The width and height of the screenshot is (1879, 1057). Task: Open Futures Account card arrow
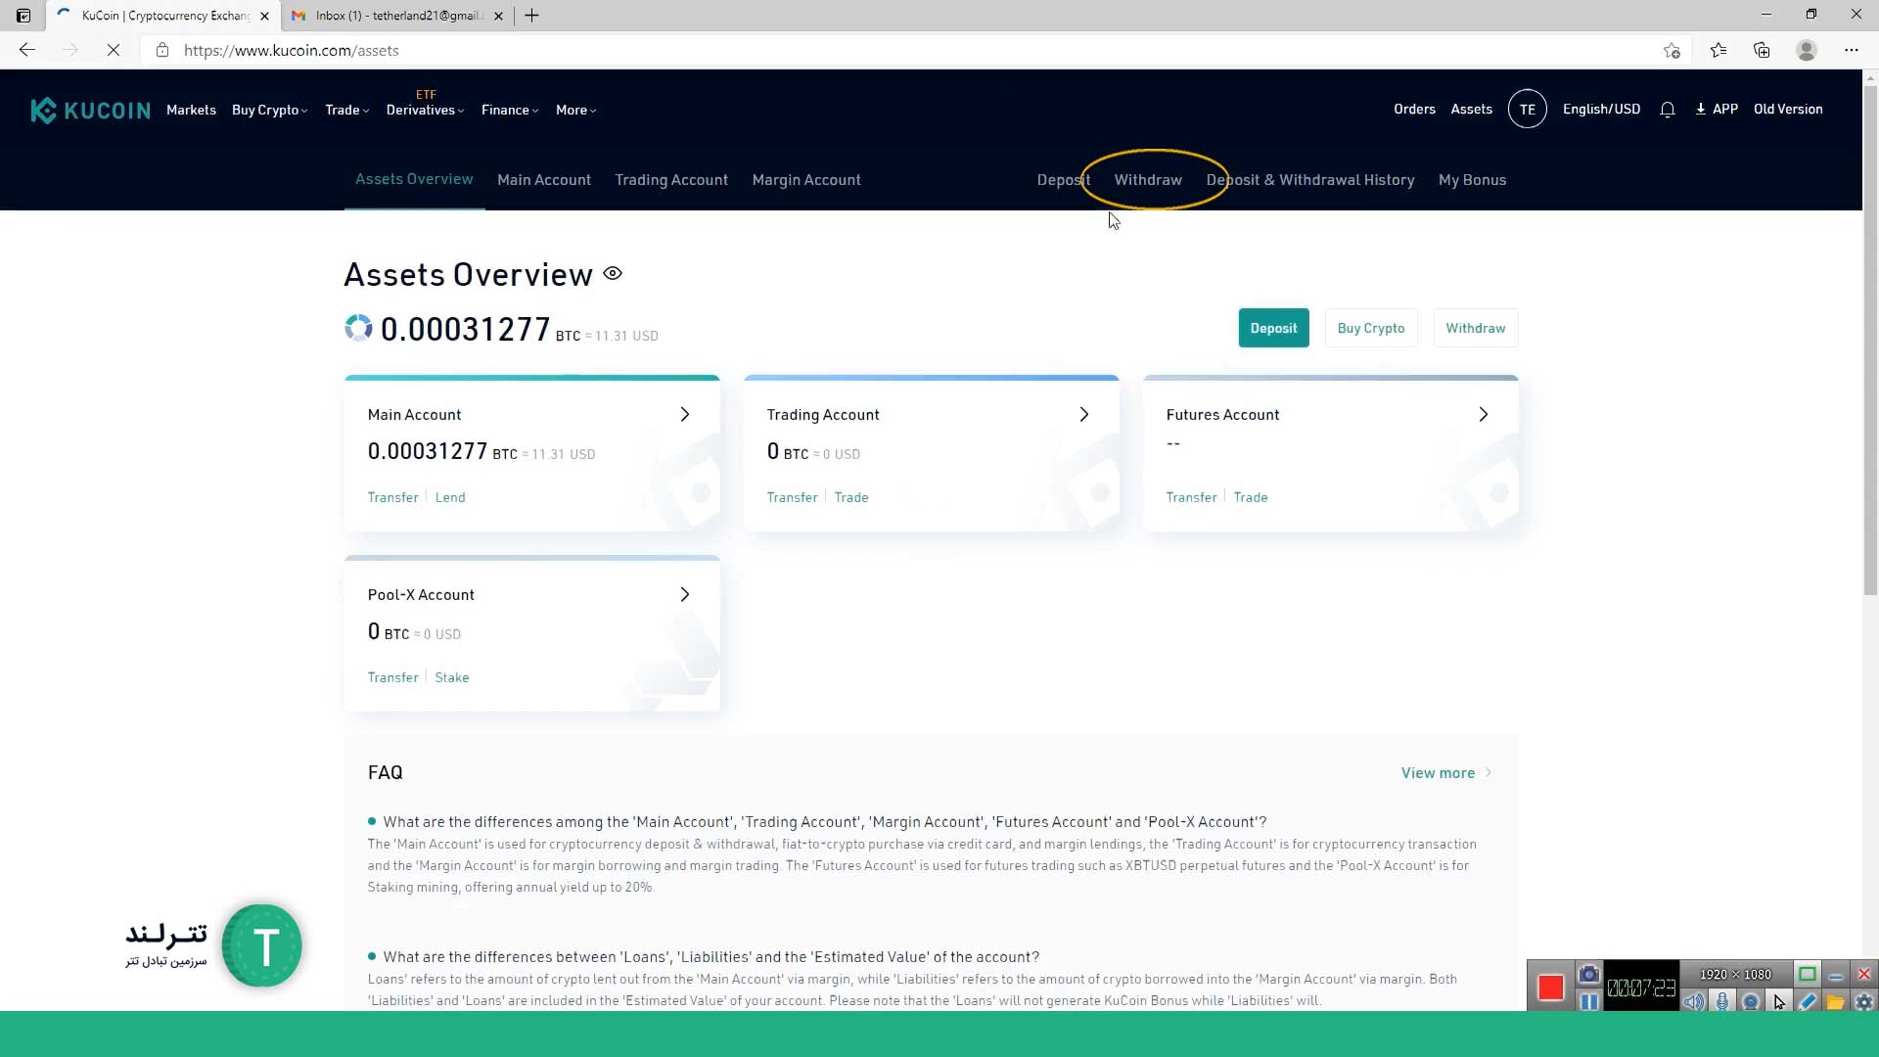[x=1484, y=415]
